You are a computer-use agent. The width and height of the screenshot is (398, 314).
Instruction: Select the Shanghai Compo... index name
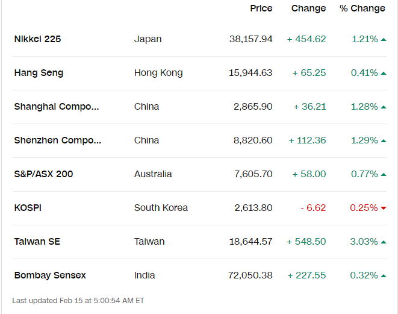(57, 107)
